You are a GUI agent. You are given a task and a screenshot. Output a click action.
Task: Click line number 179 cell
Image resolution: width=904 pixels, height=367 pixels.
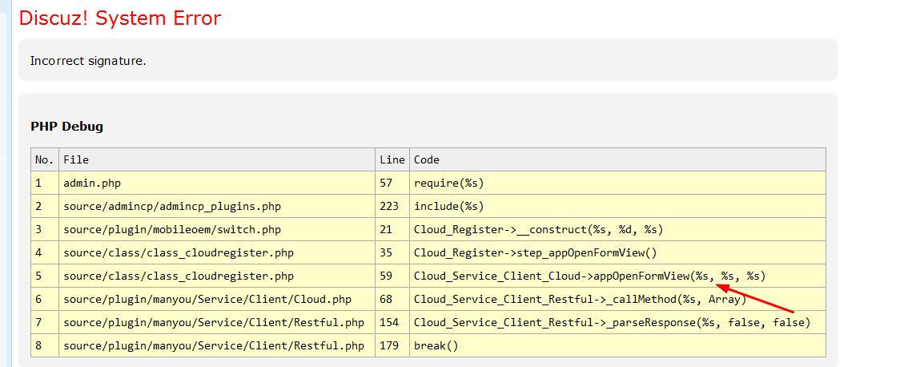pos(392,345)
